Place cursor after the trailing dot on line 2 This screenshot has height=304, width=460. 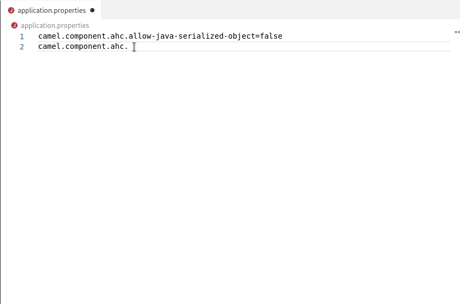(x=129, y=46)
